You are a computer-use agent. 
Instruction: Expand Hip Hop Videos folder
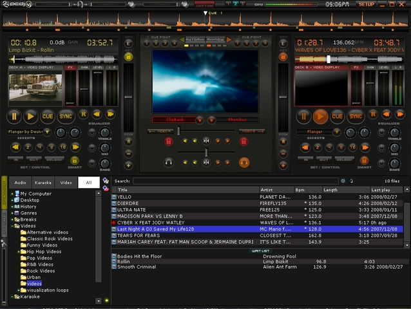tap(19, 252)
